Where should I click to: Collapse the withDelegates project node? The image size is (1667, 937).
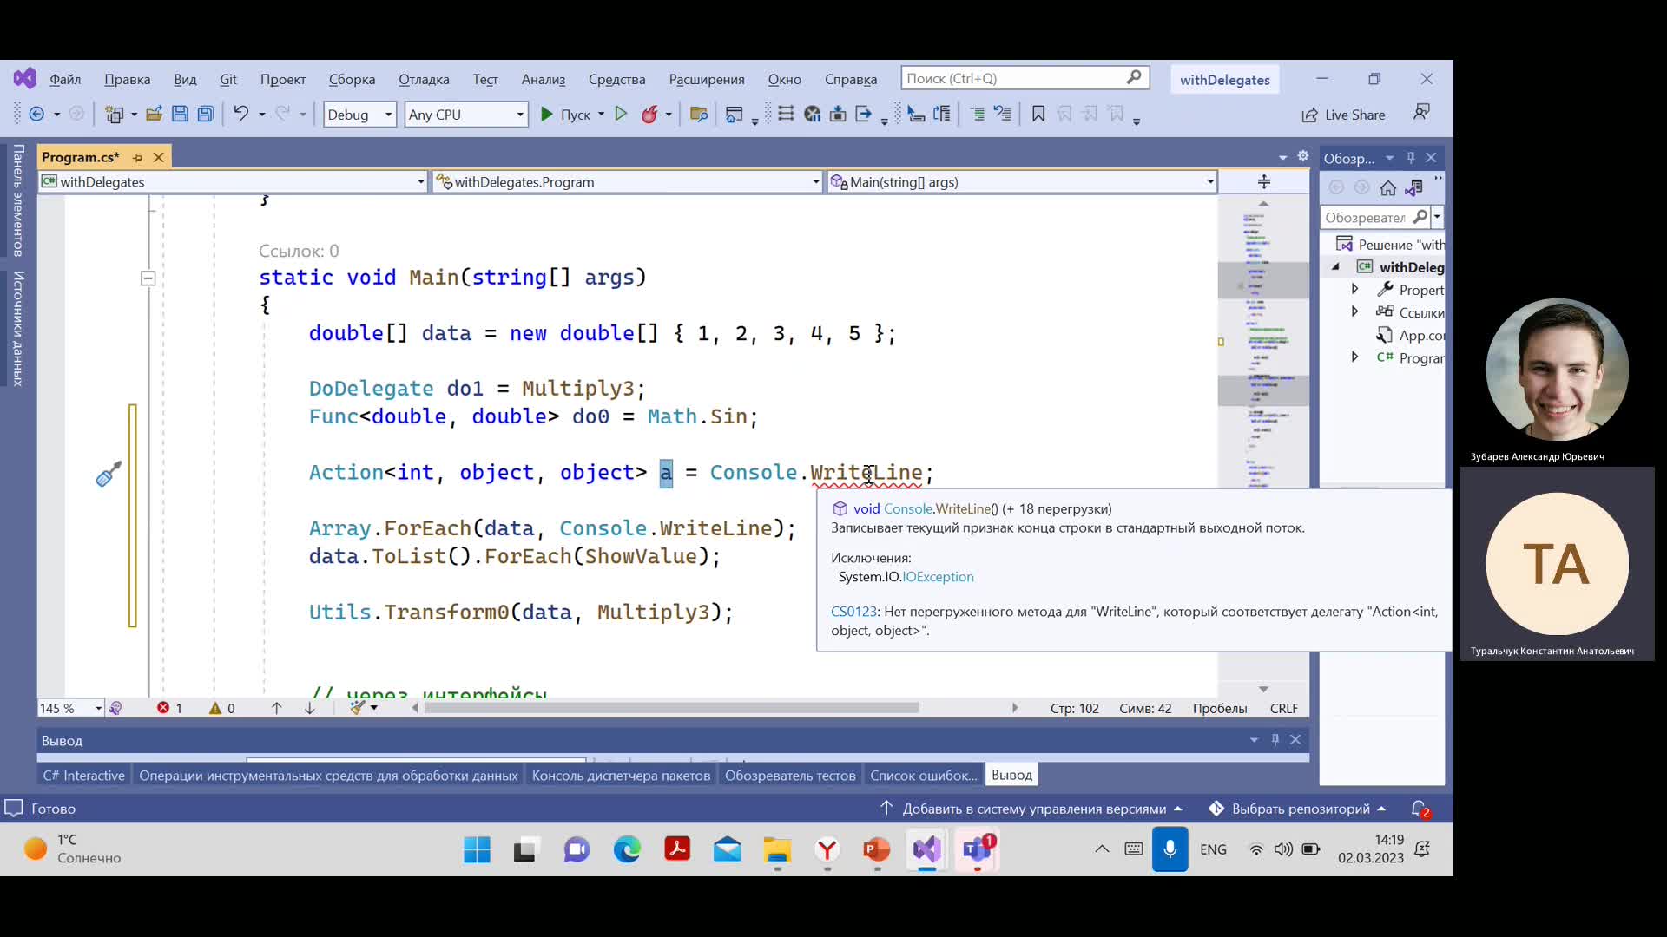pyautogui.click(x=1336, y=267)
